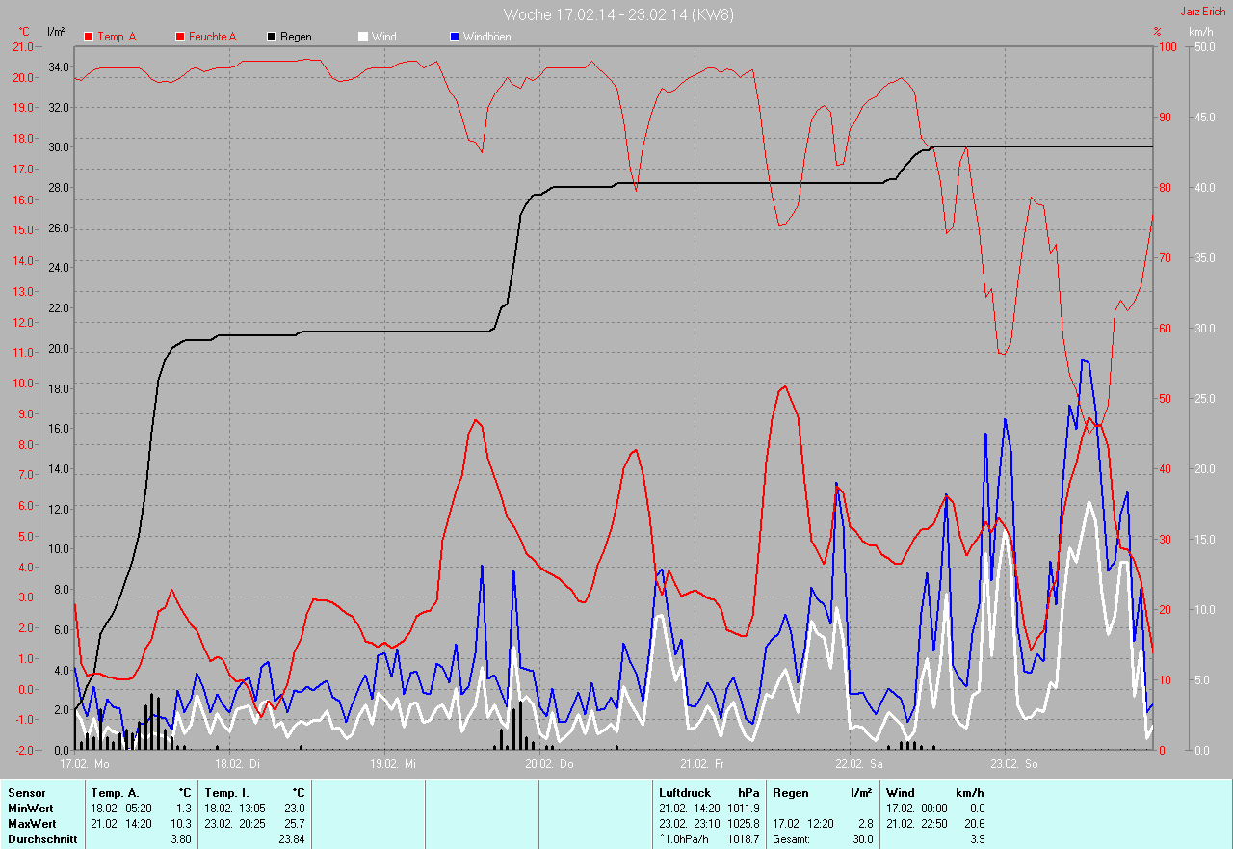This screenshot has height=849, width=1233.
Task: Click the 'MinWert' row label
Action: coord(32,809)
